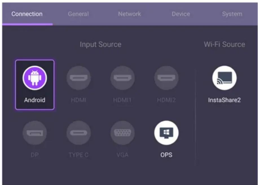Choose the HDMI input source icon
This screenshot has width=258, height=185.
coord(79,78)
